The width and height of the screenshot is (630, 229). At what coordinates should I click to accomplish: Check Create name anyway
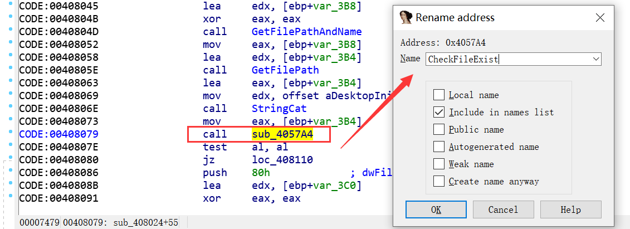click(x=439, y=181)
